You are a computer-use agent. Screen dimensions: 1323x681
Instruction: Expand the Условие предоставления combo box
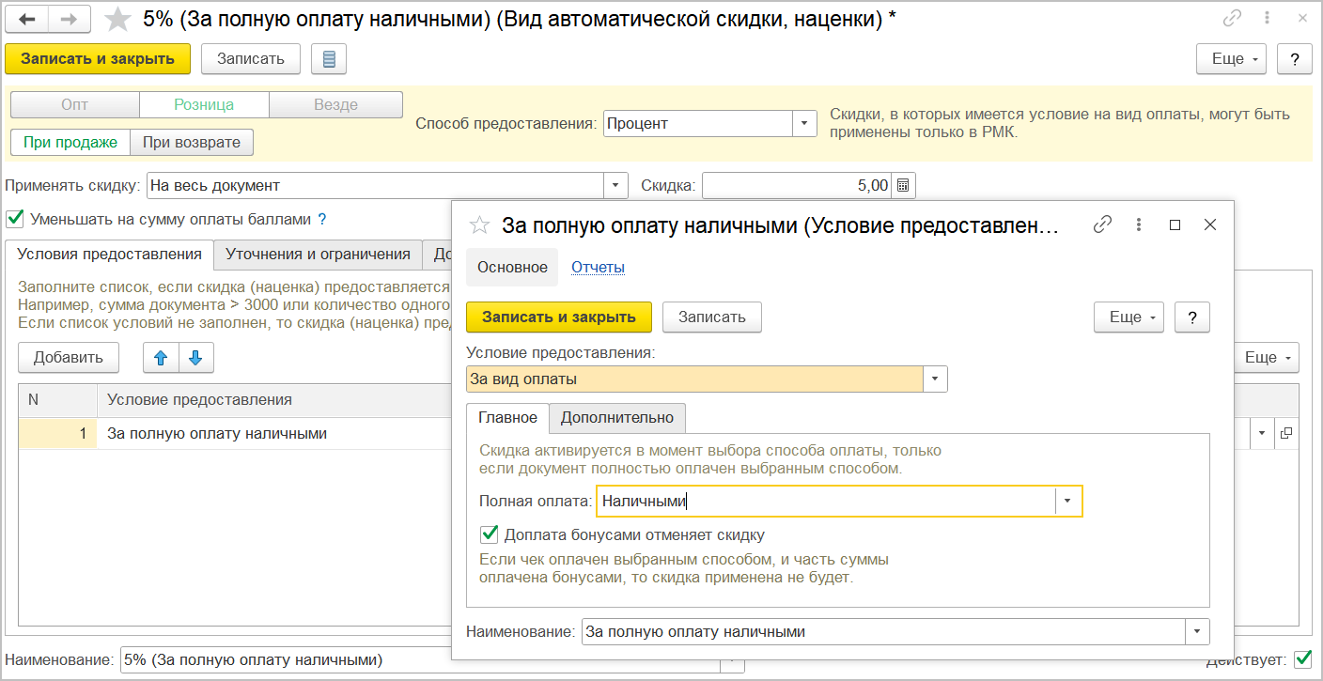tap(935, 379)
